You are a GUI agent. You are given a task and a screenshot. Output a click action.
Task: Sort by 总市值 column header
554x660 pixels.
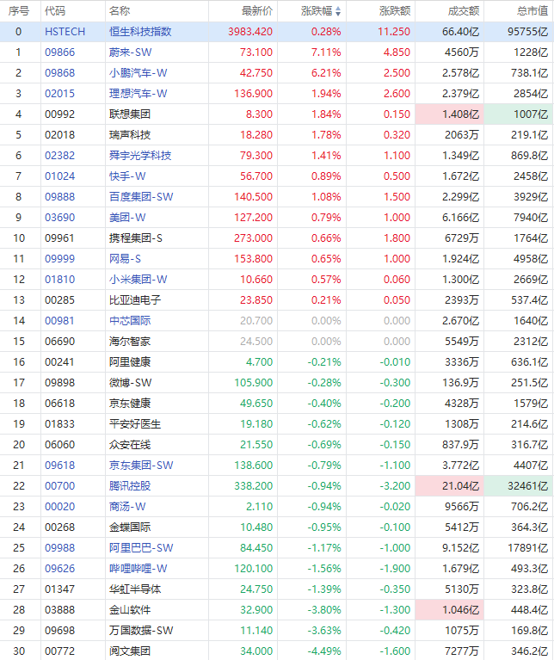tap(532, 11)
